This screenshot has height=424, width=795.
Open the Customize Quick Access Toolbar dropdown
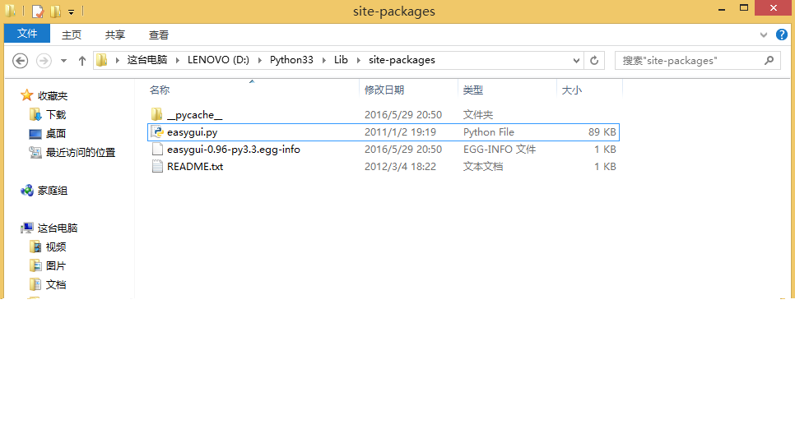tap(72, 12)
